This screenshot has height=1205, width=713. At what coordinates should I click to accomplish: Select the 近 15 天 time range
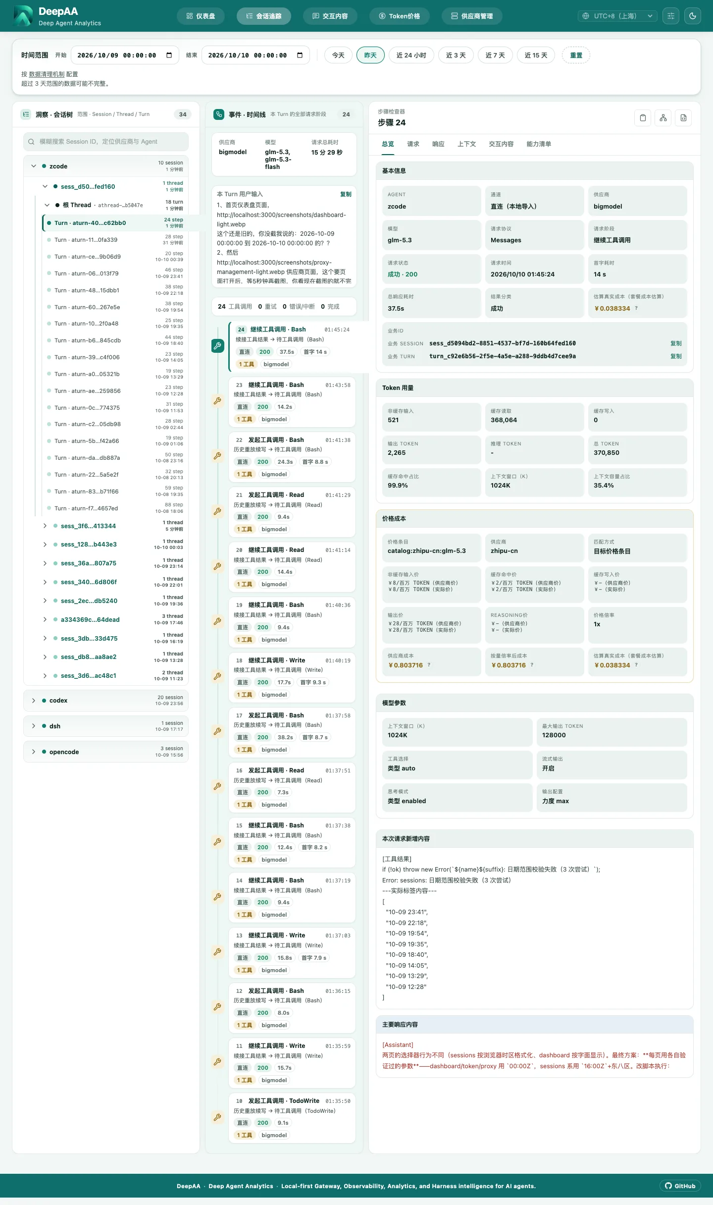(x=536, y=55)
